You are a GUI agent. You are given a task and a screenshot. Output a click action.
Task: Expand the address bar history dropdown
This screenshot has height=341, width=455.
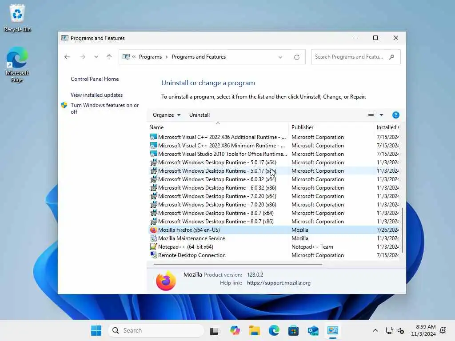[x=280, y=57]
